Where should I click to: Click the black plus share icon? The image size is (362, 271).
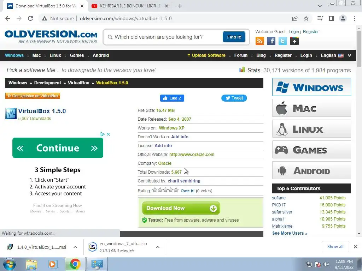click(x=294, y=41)
